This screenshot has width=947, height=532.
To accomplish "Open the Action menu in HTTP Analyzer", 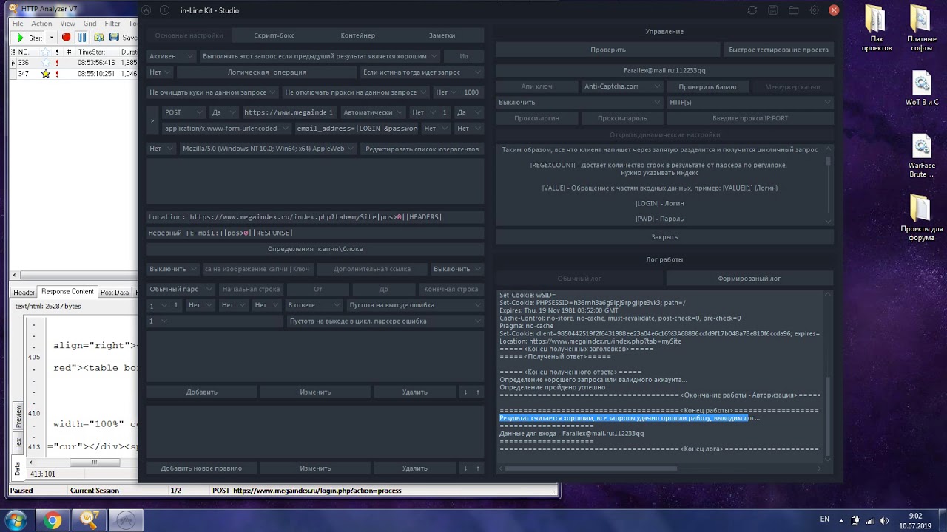I will pos(41,24).
